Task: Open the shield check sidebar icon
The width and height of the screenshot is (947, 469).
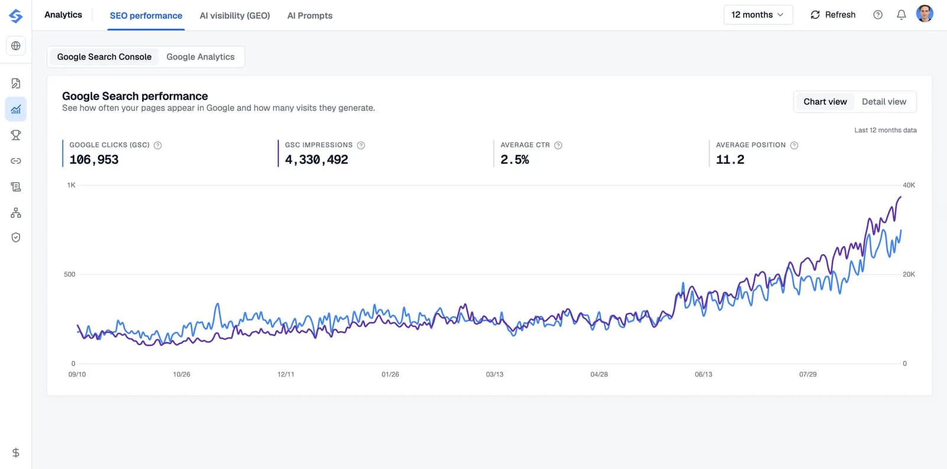Action: pos(16,238)
